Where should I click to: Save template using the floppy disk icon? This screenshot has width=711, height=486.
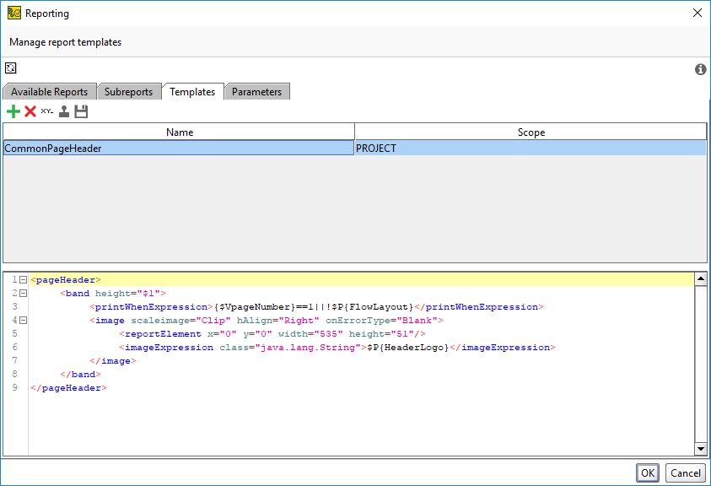pyautogui.click(x=81, y=111)
